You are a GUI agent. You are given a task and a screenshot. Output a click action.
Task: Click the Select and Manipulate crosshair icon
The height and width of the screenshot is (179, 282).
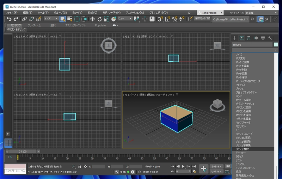click(x=145, y=19)
